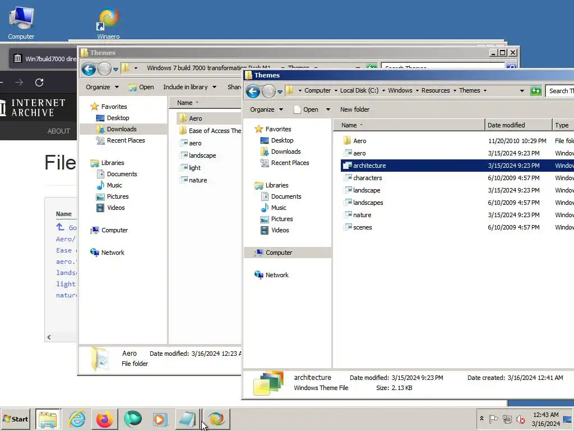Click the Back button in front Themes window
Viewport: 574px width, 431px height.
[253, 91]
